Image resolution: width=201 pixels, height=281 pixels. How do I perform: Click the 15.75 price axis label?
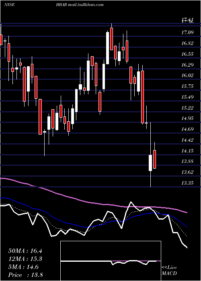point(187,86)
